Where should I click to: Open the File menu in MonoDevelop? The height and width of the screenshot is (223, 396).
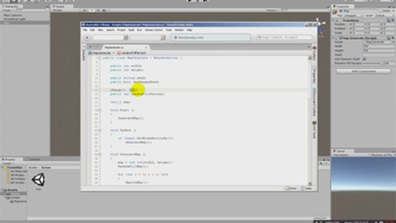click(x=85, y=30)
